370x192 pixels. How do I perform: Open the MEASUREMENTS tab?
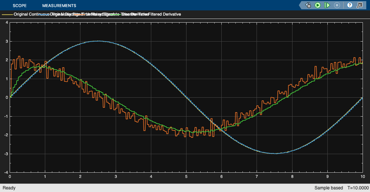pyautogui.click(x=59, y=6)
